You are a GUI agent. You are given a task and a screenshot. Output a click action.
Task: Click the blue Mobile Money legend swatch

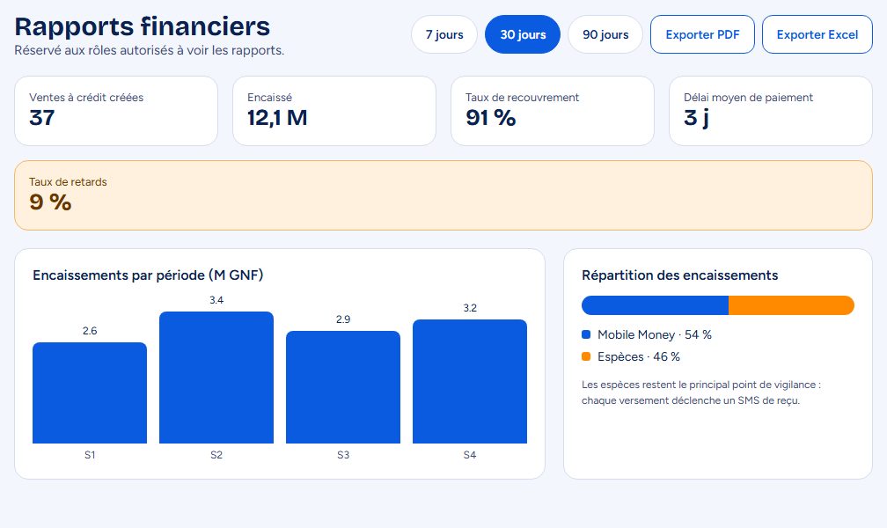pos(586,334)
